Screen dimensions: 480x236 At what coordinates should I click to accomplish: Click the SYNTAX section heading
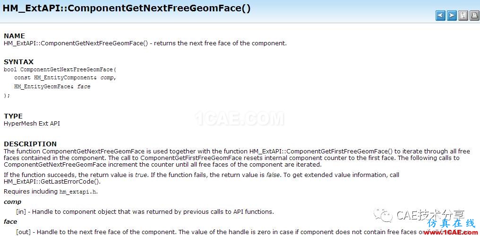[x=19, y=62]
